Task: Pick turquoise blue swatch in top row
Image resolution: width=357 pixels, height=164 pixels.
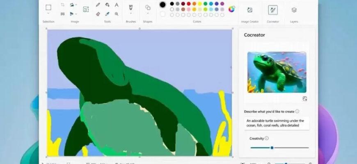Action: tap(211, 4)
